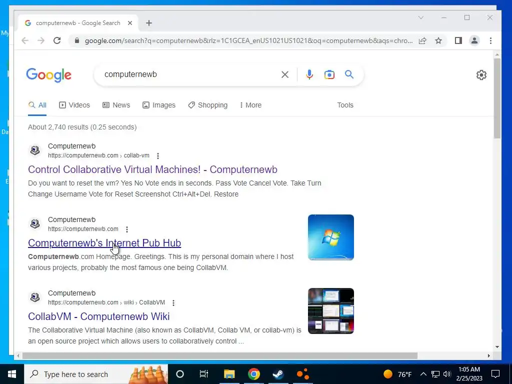This screenshot has width=512, height=384.
Task: Open Steam from the taskbar
Action: [x=278, y=374]
